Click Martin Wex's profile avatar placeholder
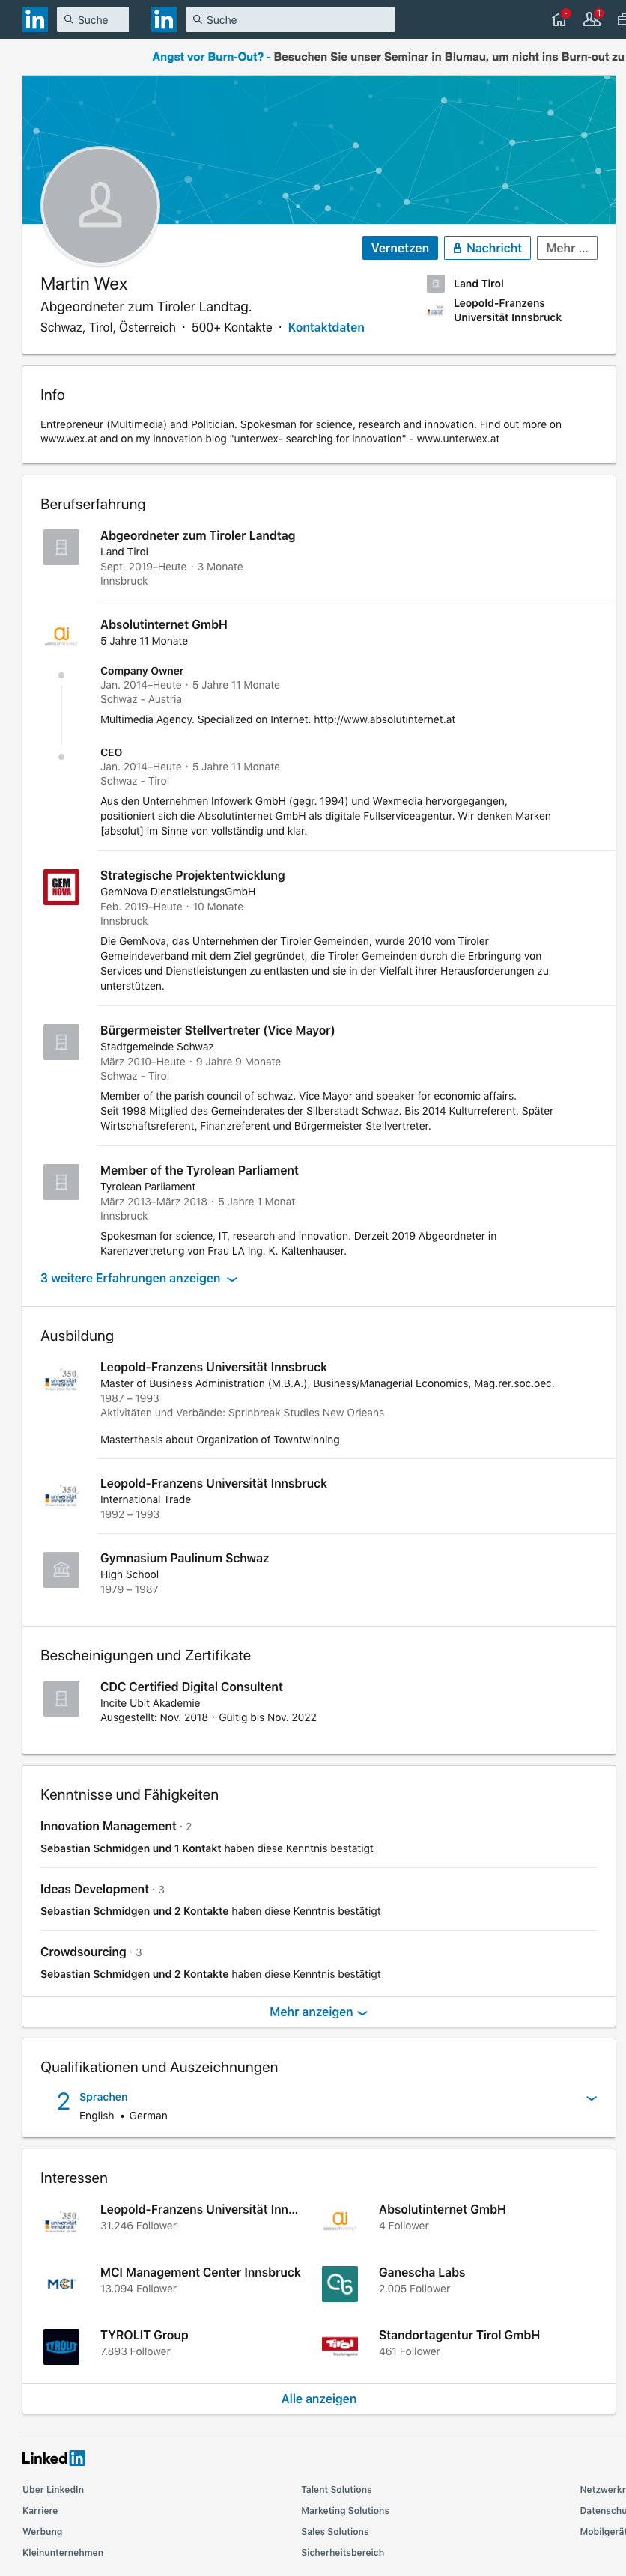The image size is (626, 2576). pyautogui.click(x=100, y=205)
